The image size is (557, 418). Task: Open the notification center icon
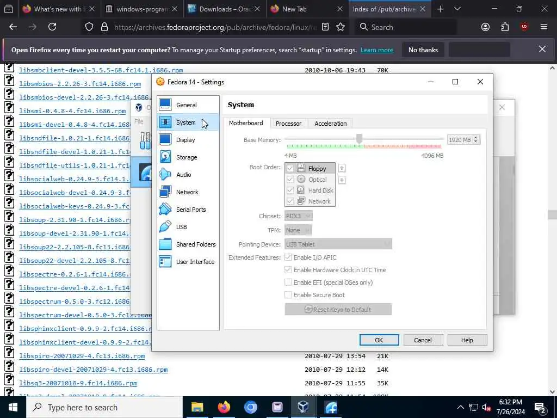[x=540, y=407]
